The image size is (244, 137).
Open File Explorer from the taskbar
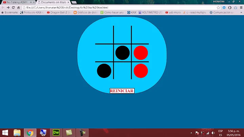pos(17,133)
